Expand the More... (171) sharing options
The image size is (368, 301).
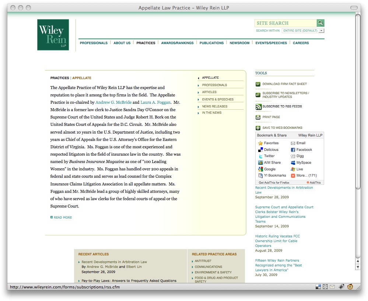[293, 176]
